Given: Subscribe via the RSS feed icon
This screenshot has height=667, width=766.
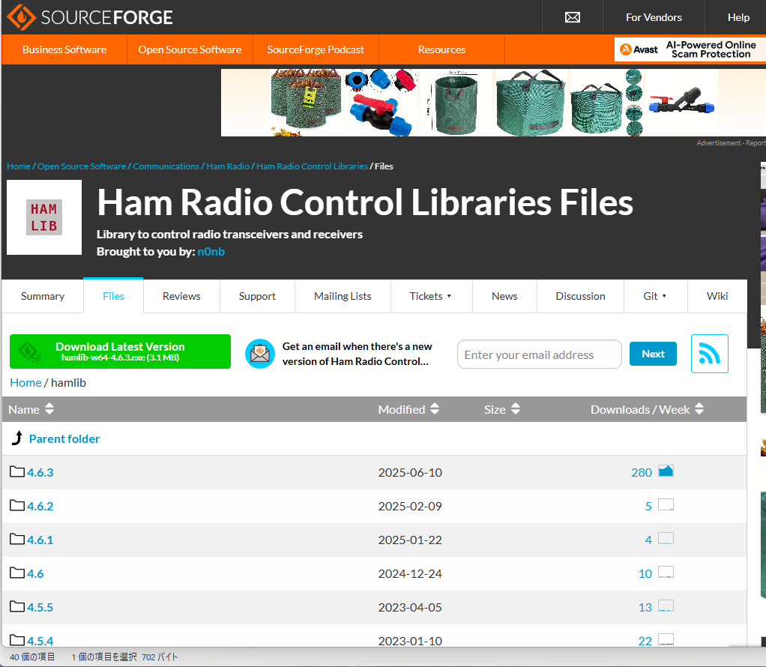Looking at the screenshot, I should pos(709,354).
